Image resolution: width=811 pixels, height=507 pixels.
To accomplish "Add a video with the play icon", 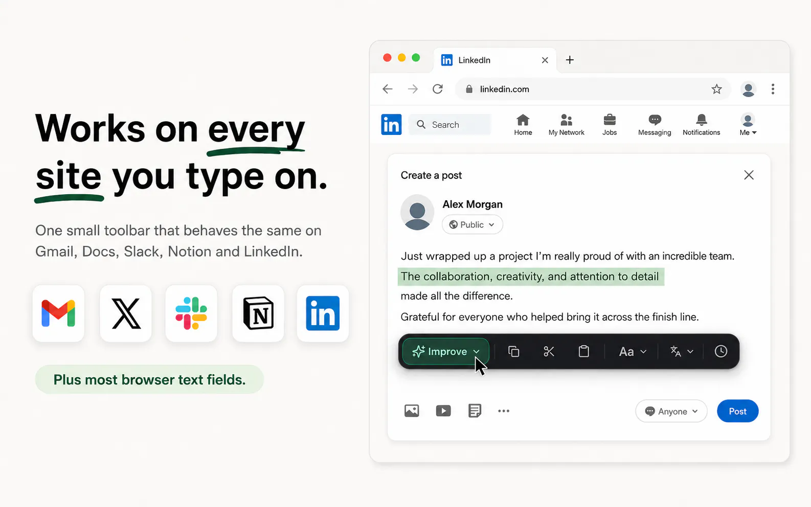I will (x=443, y=411).
